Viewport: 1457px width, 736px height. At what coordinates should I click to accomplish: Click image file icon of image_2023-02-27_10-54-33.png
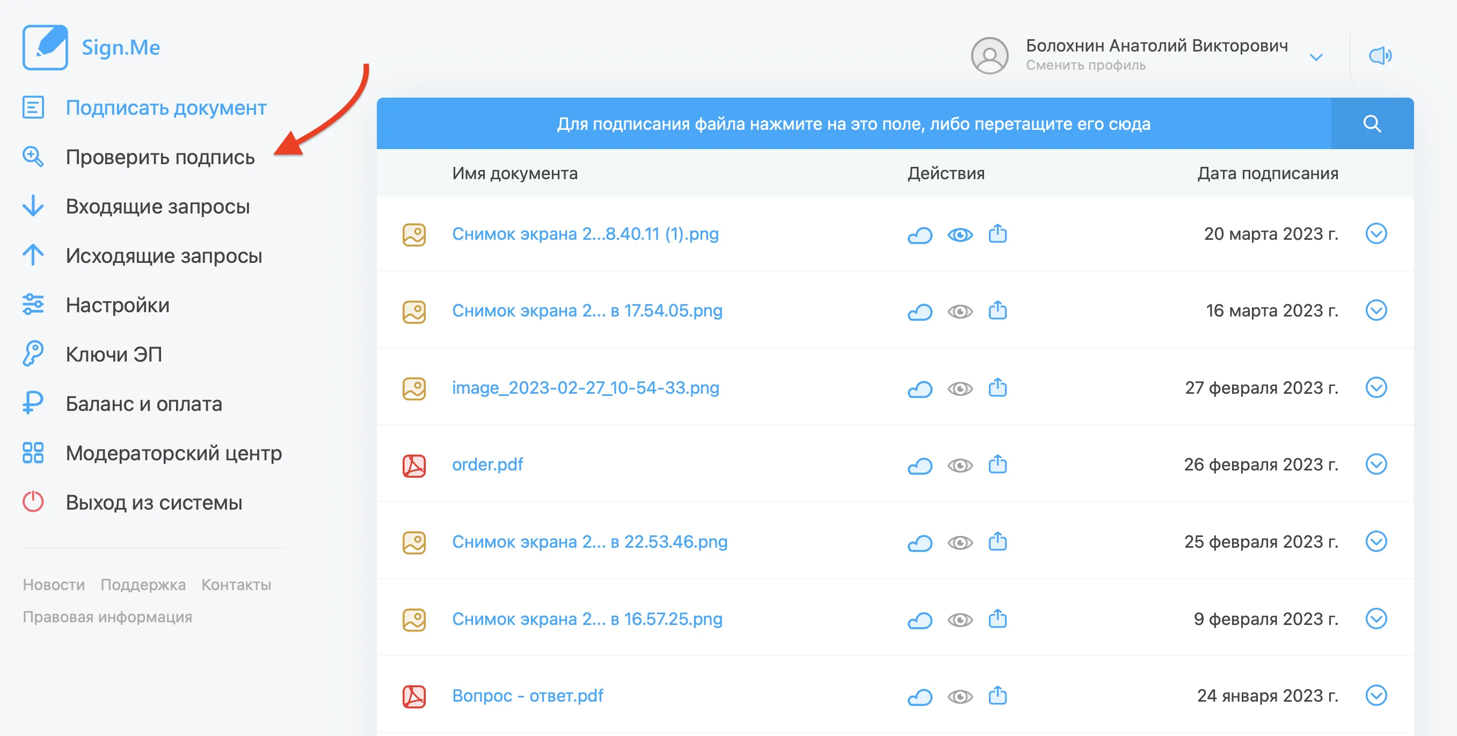point(414,389)
